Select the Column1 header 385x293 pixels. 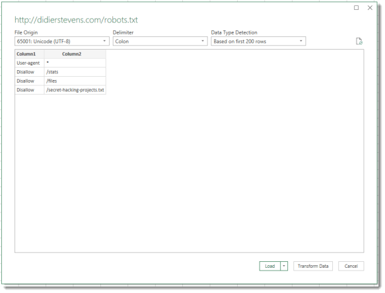pyautogui.click(x=30, y=54)
